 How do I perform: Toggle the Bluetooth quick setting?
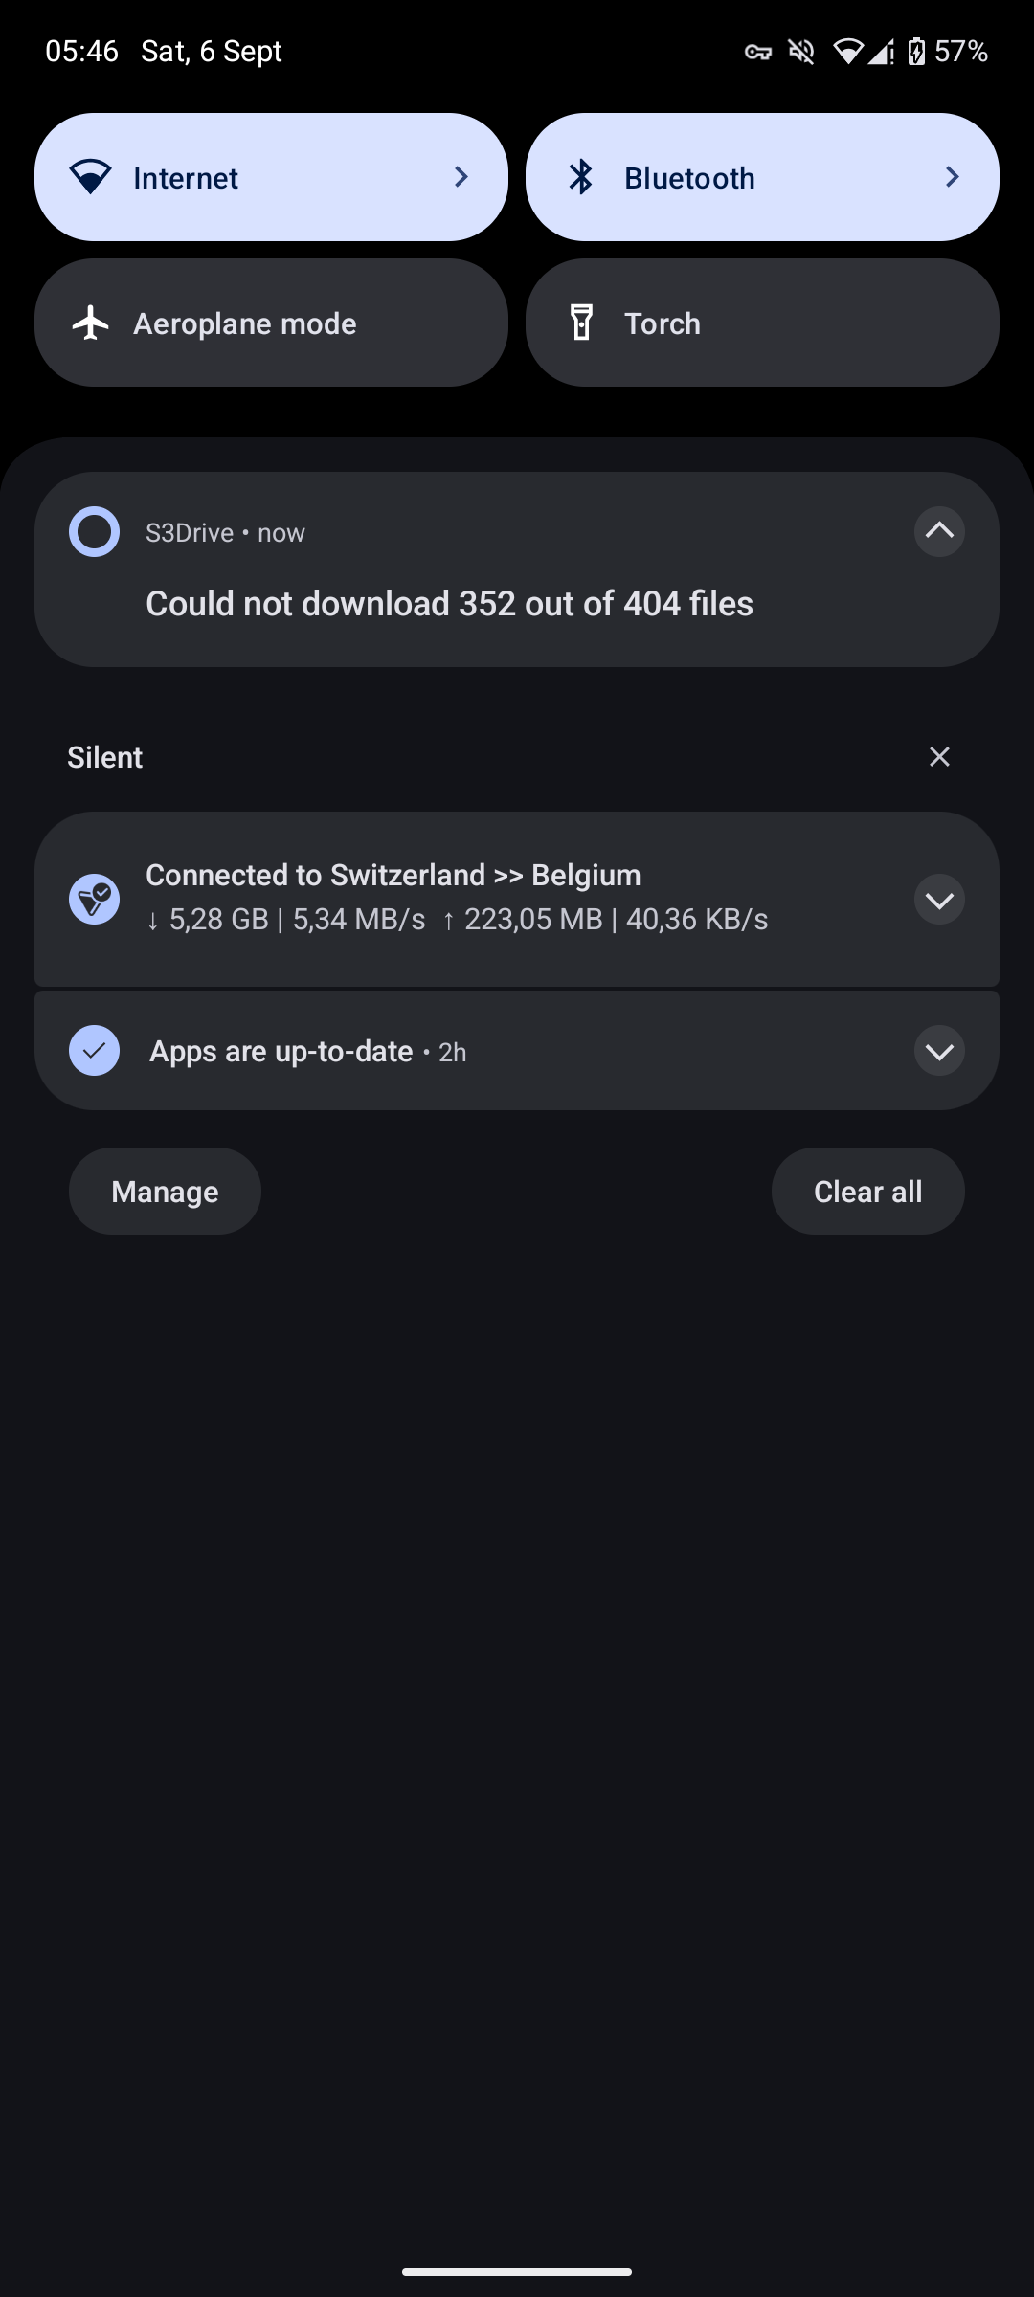689,177
